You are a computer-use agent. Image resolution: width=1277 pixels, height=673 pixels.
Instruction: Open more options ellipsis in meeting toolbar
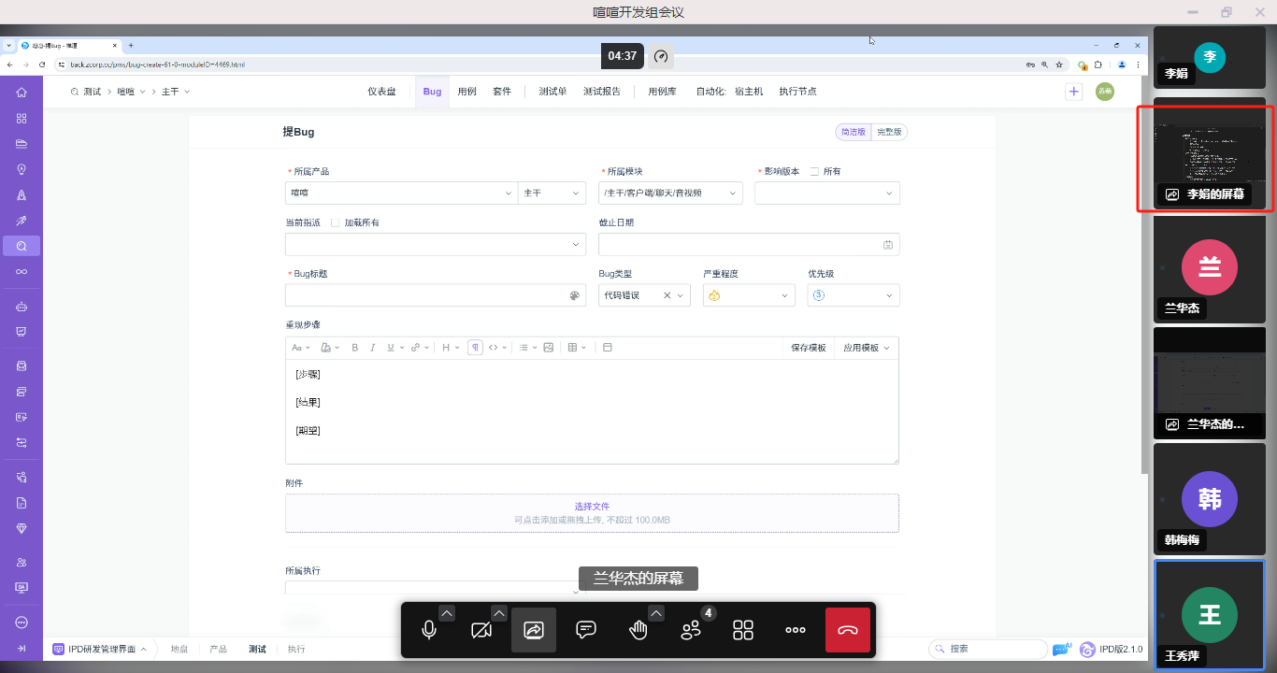[796, 630]
